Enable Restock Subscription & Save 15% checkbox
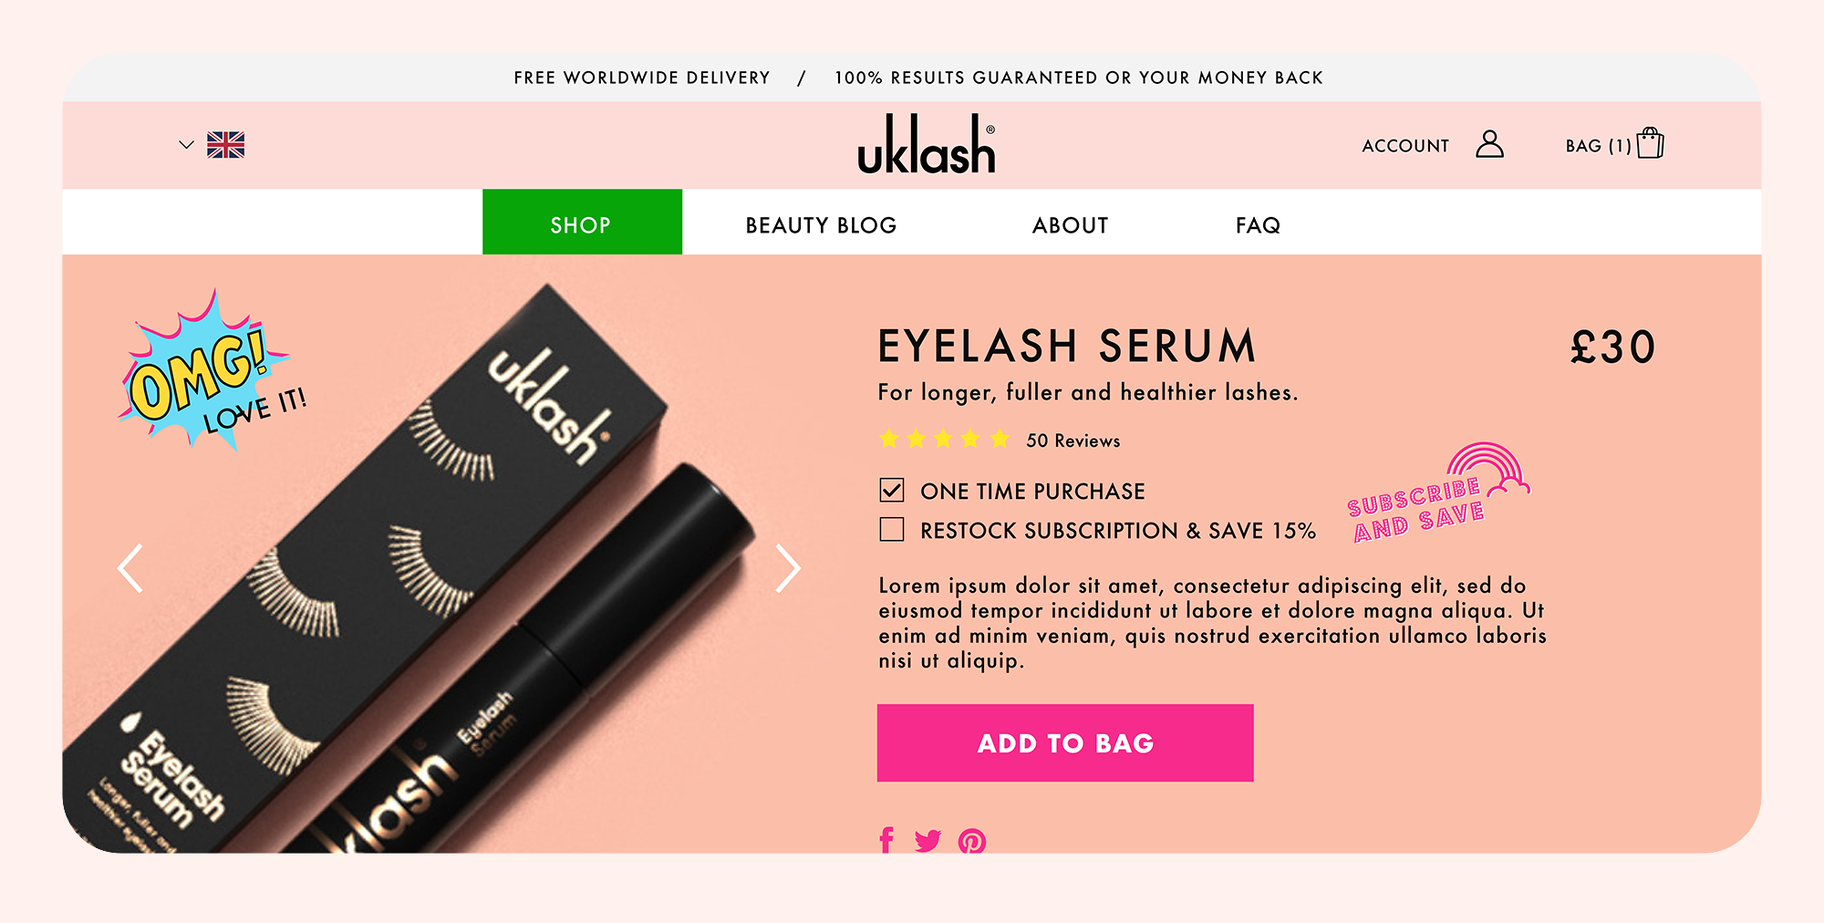This screenshot has height=923, width=1824. pyautogui.click(x=892, y=530)
